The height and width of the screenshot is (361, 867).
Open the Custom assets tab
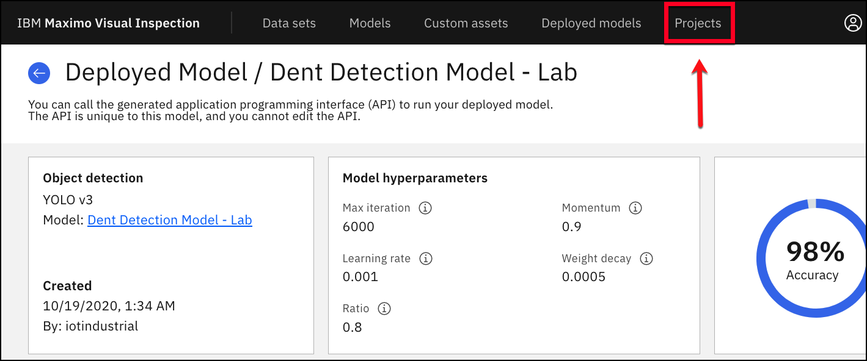(466, 23)
